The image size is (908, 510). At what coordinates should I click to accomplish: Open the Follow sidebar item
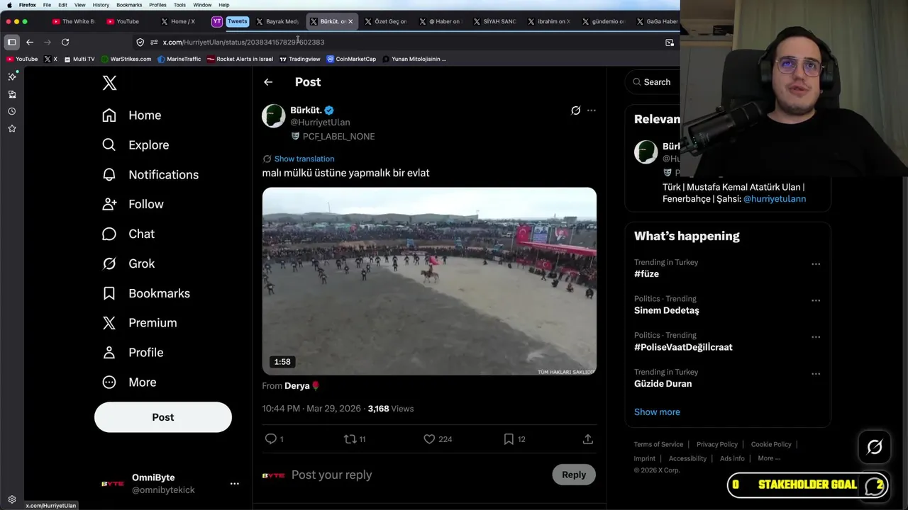133,204
